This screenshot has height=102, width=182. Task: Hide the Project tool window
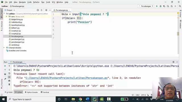(50, 10)
